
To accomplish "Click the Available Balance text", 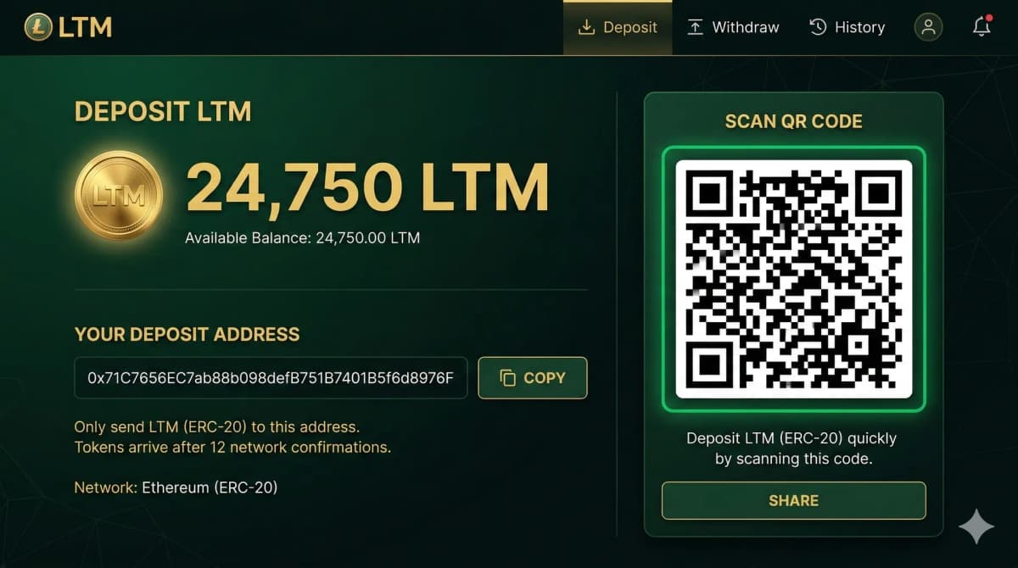I will (x=302, y=238).
